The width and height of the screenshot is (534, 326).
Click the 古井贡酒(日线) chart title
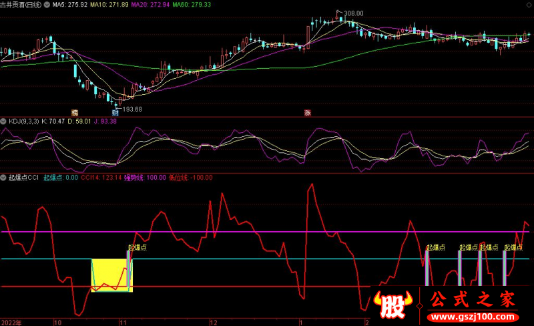21,5
